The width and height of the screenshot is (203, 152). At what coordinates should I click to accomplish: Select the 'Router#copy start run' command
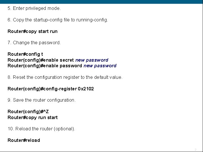(32, 32)
